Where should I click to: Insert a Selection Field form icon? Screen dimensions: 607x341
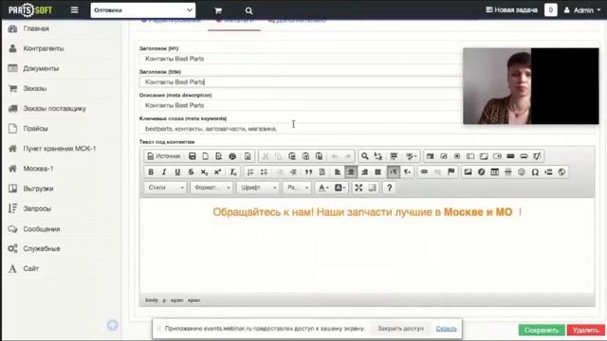[497, 156]
